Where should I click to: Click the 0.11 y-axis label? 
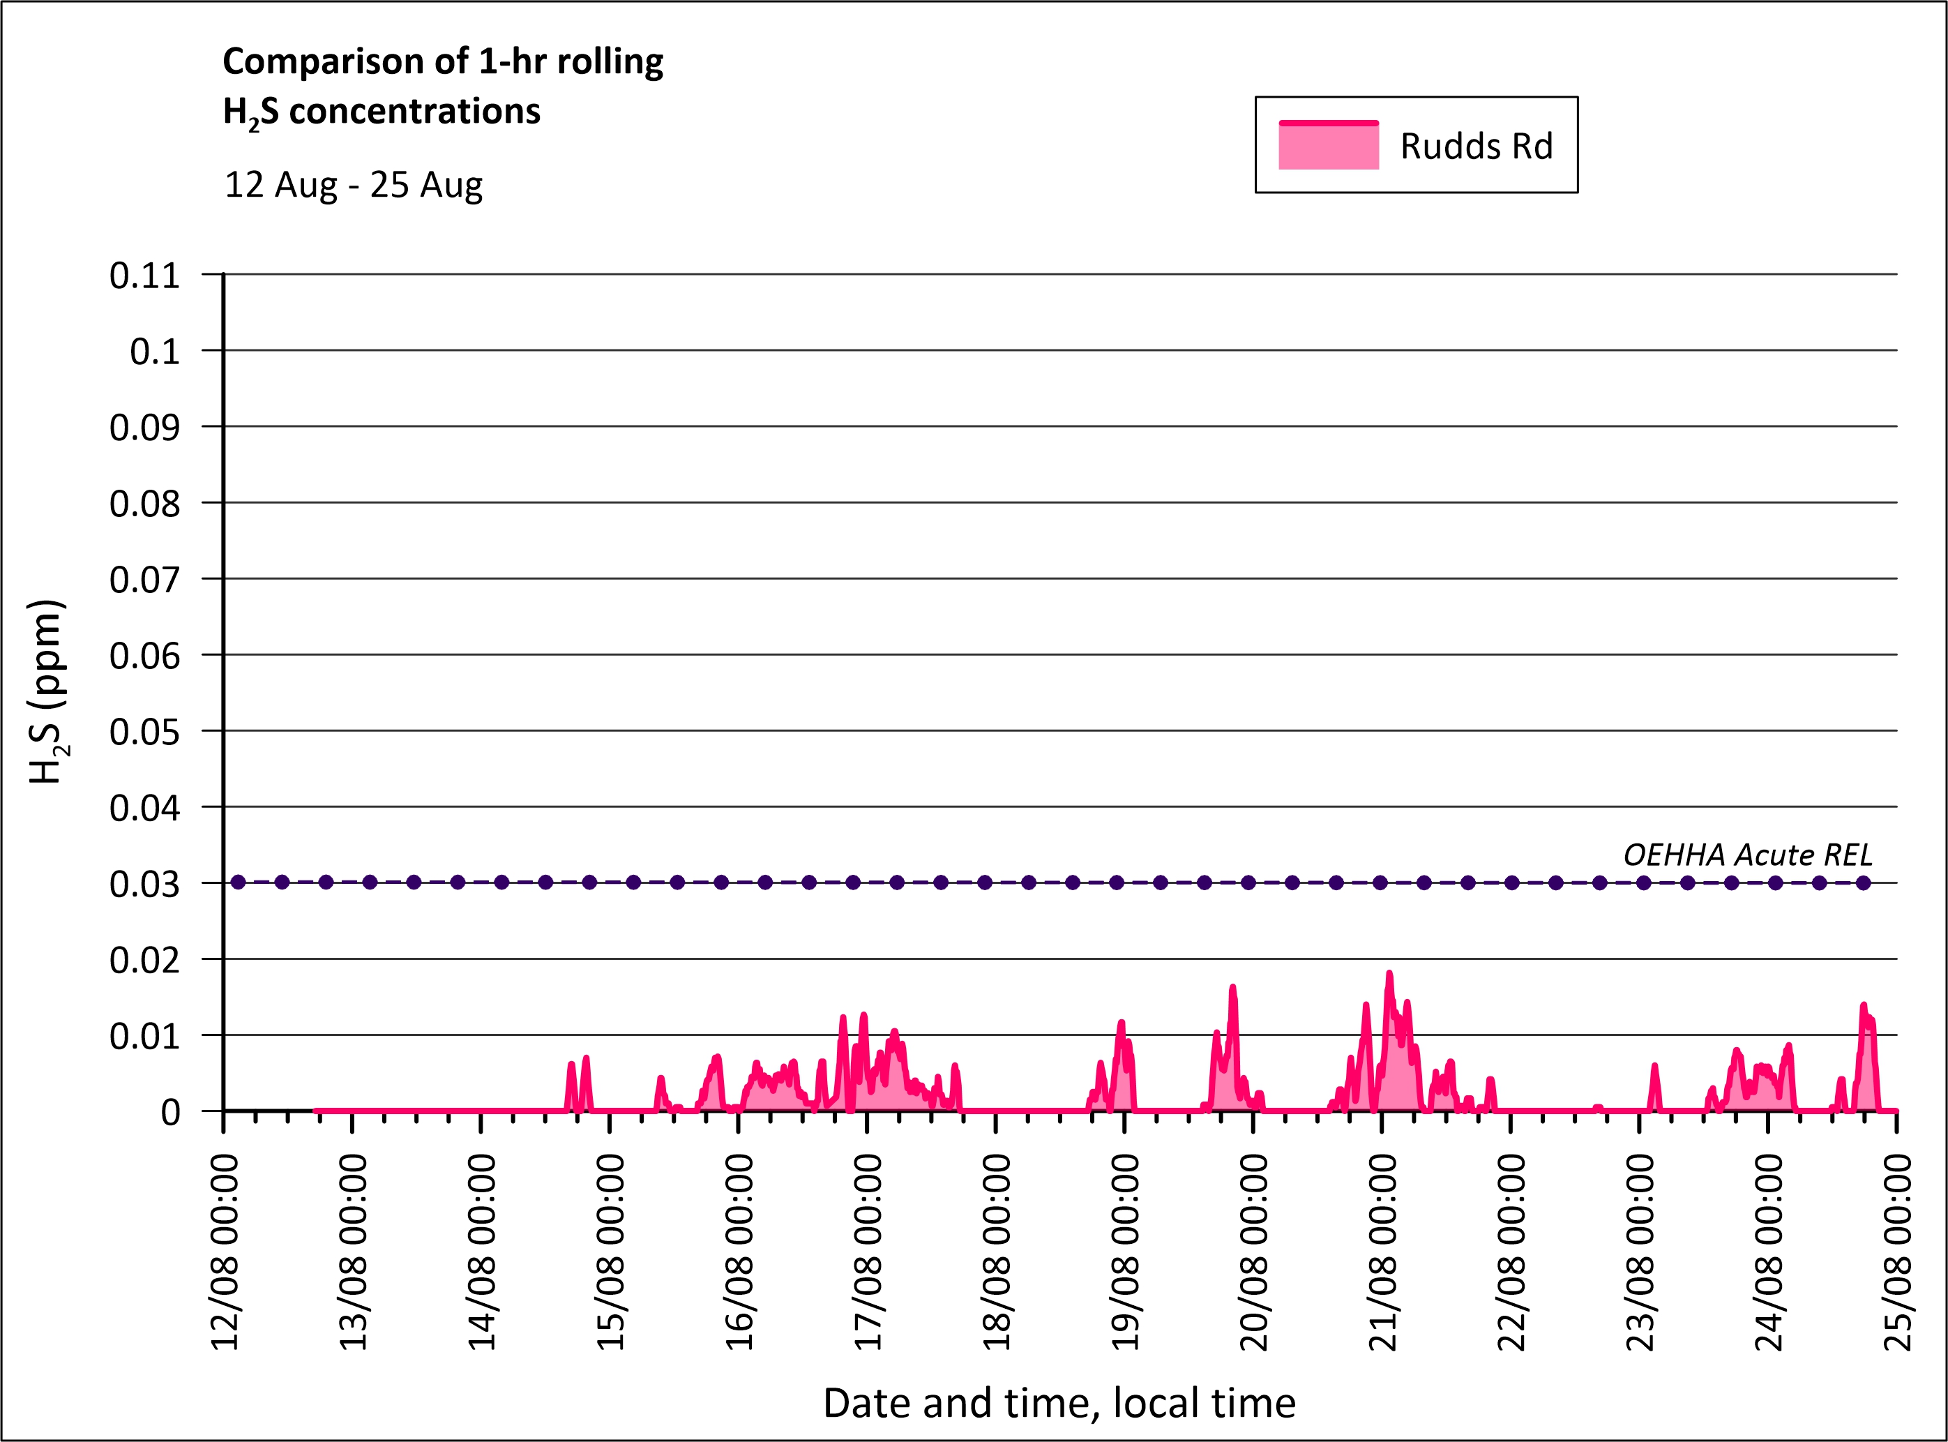(x=144, y=276)
